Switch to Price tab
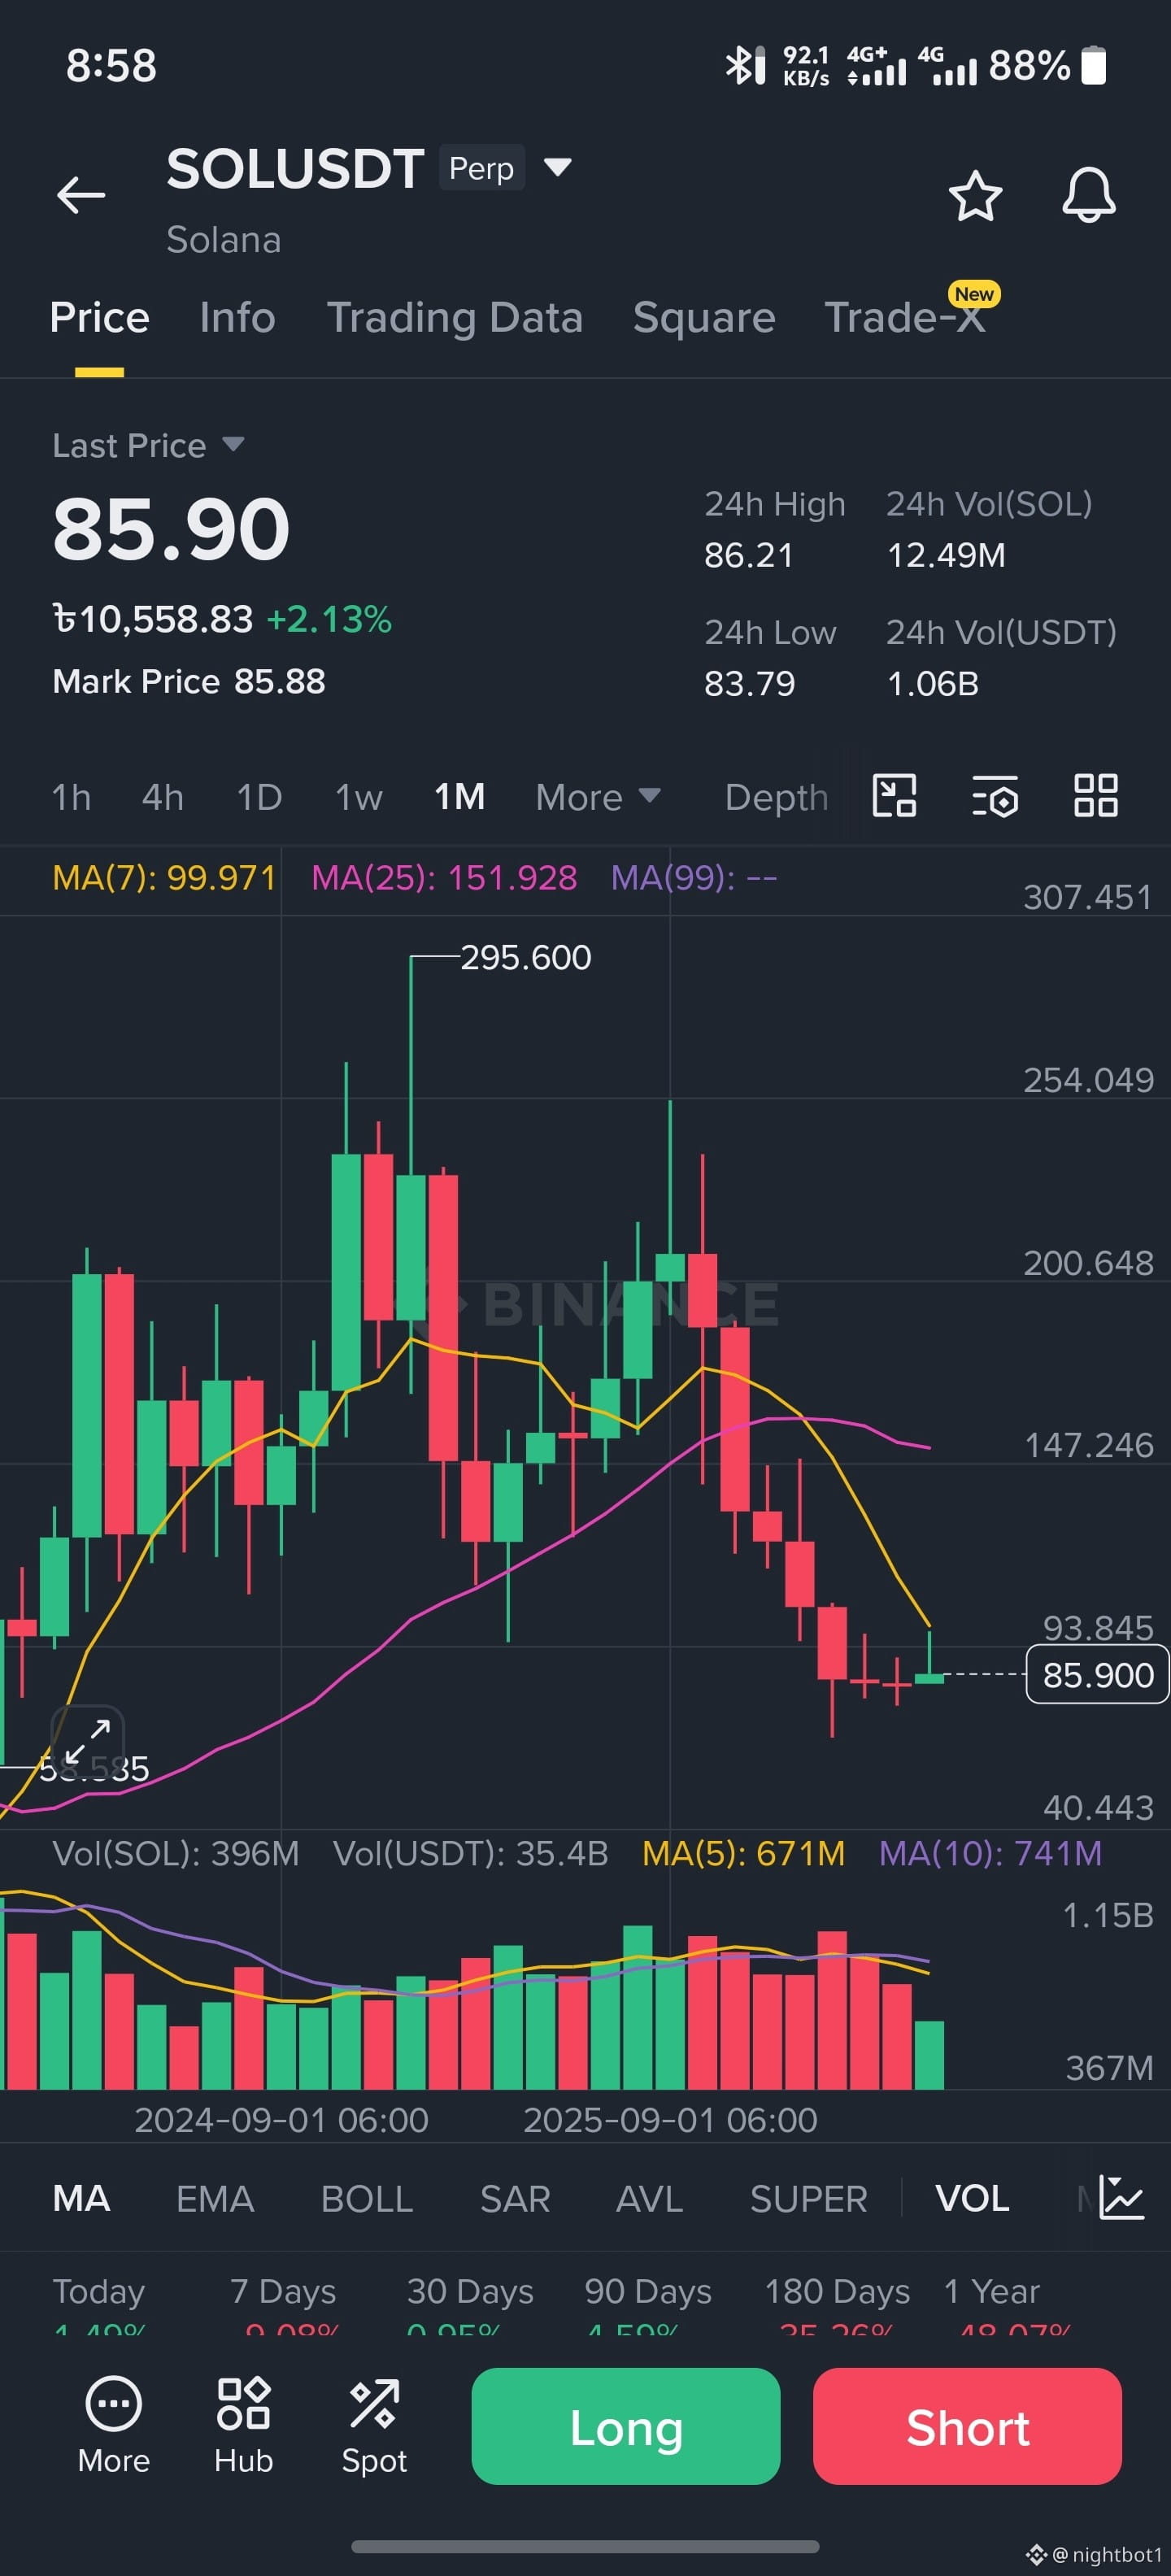The height and width of the screenshot is (2576, 1171). 99,317
